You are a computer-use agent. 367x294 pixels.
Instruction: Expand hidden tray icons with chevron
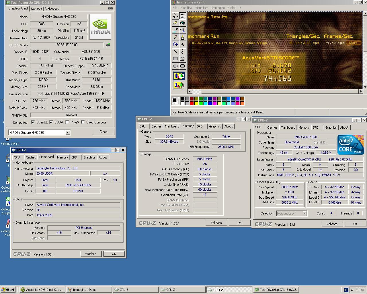pyautogui.click(x=352, y=290)
